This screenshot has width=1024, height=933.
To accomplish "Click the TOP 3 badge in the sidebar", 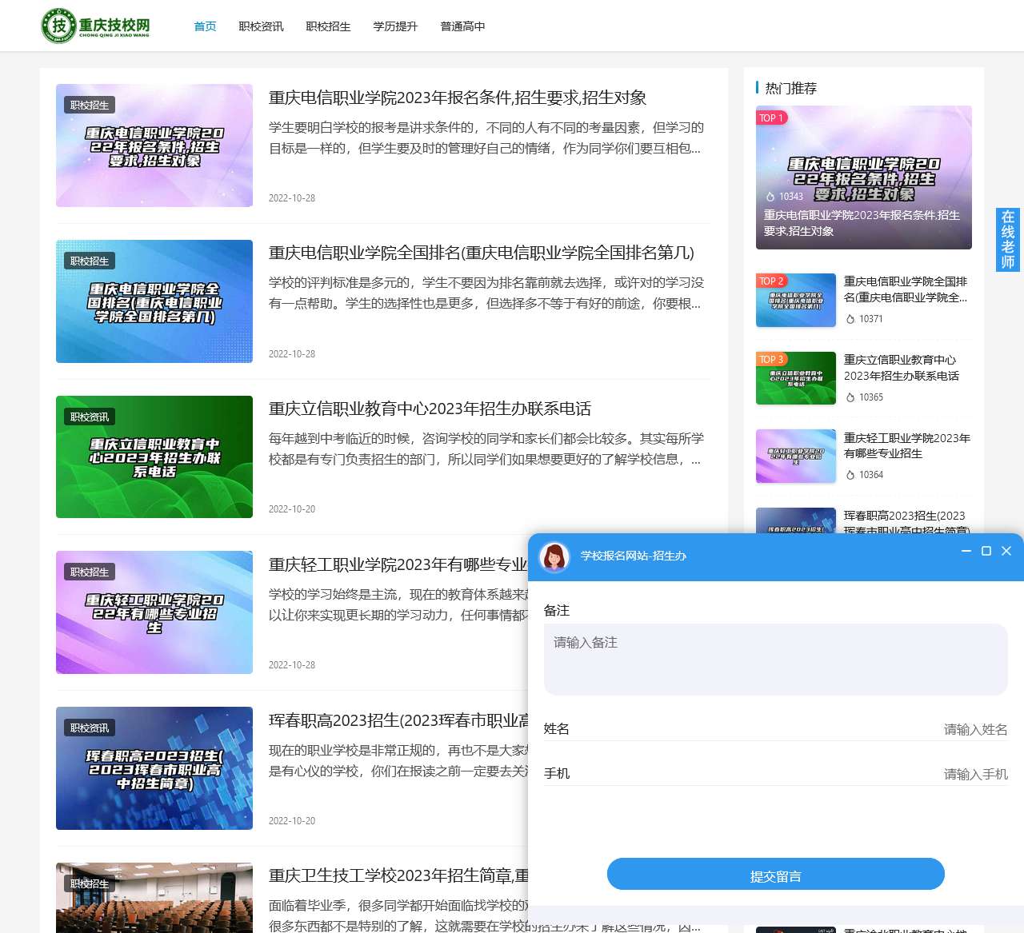I will coord(770,359).
